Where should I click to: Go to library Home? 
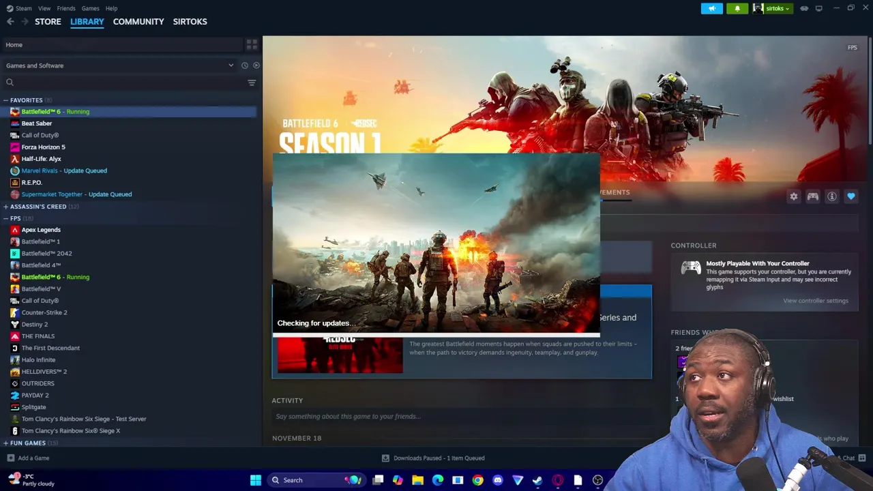click(123, 45)
